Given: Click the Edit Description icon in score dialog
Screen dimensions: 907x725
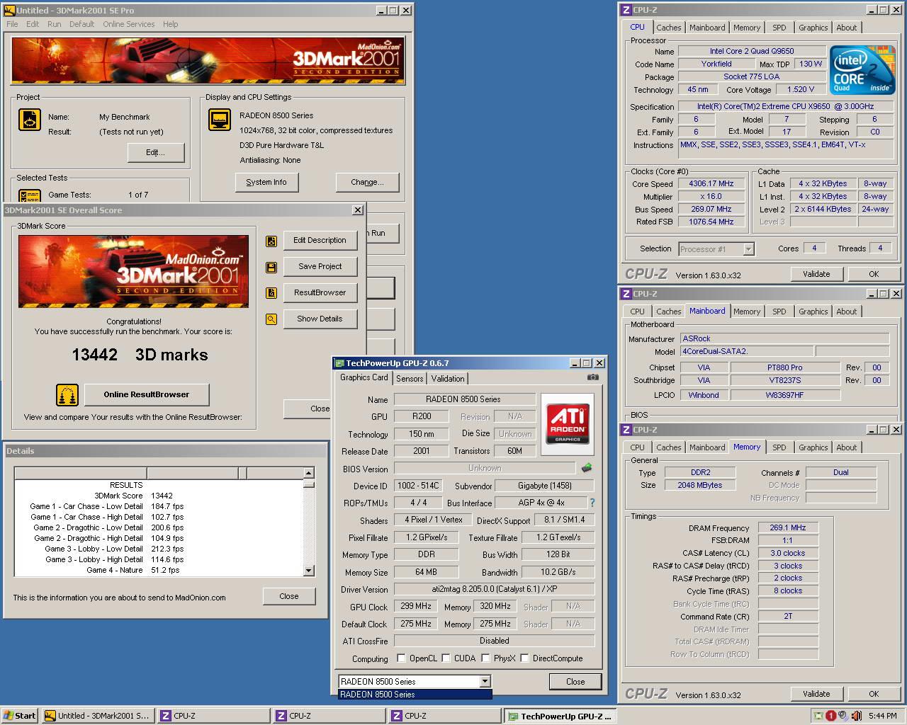Looking at the screenshot, I should tap(271, 241).
